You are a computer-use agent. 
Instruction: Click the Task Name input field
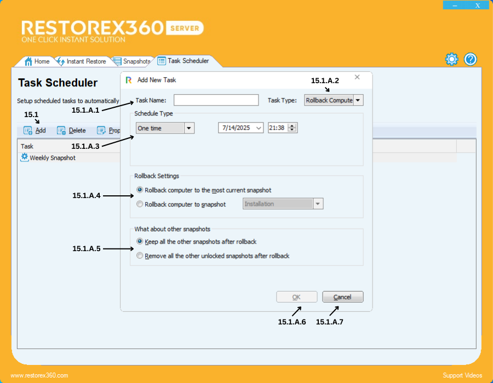pyautogui.click(x=216, y=100)
